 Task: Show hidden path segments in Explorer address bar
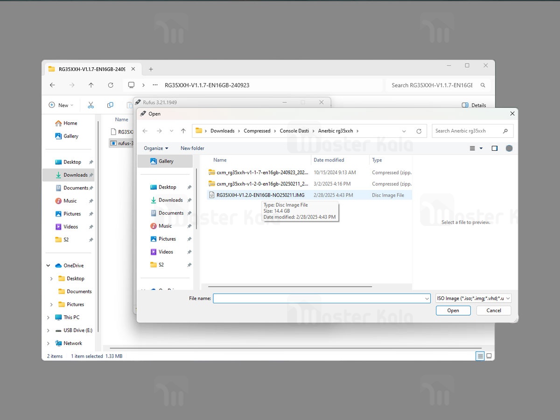point(155,85)
